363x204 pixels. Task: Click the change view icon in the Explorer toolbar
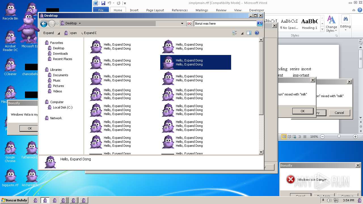pyautogui.click(x=235, y=33)
